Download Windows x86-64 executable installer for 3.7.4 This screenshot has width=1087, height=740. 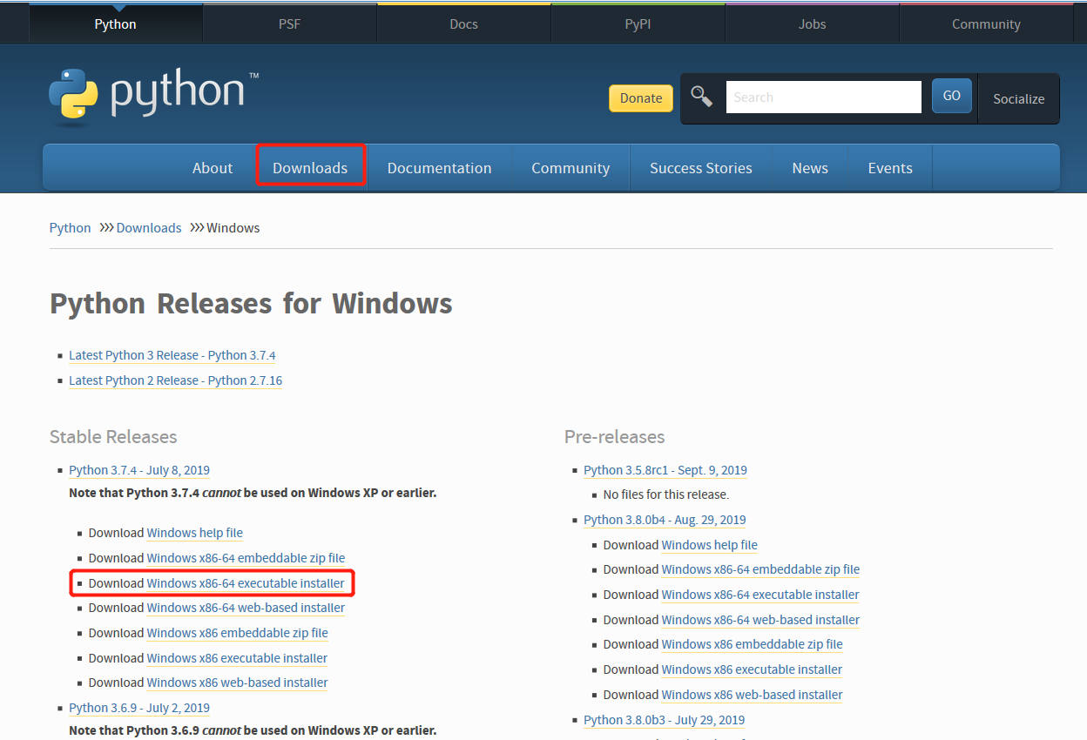pos(246,583)
